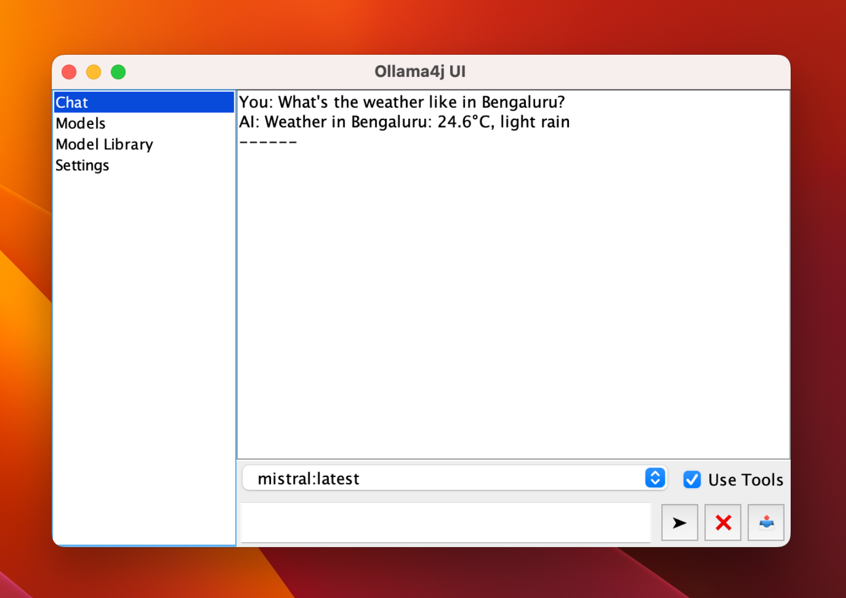Viewport: 846px width, 598px height.
Task: Click the Use Tools text label
Action: coord(745,480)
